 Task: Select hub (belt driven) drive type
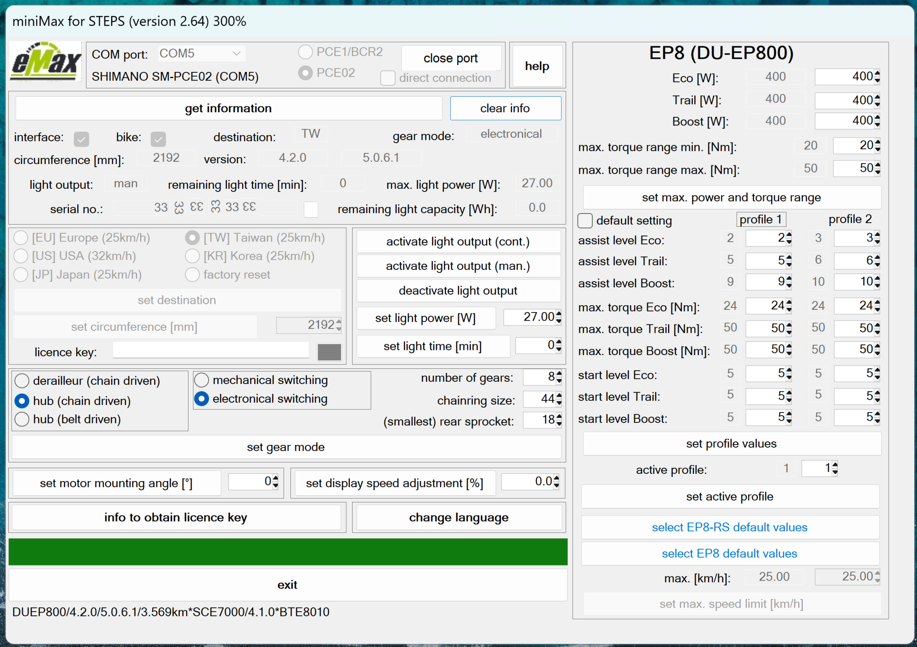click(22, 419)
